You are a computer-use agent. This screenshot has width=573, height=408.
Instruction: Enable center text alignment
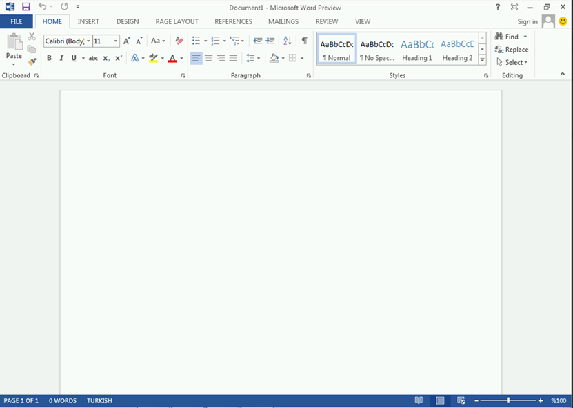(x=208, y=59)
